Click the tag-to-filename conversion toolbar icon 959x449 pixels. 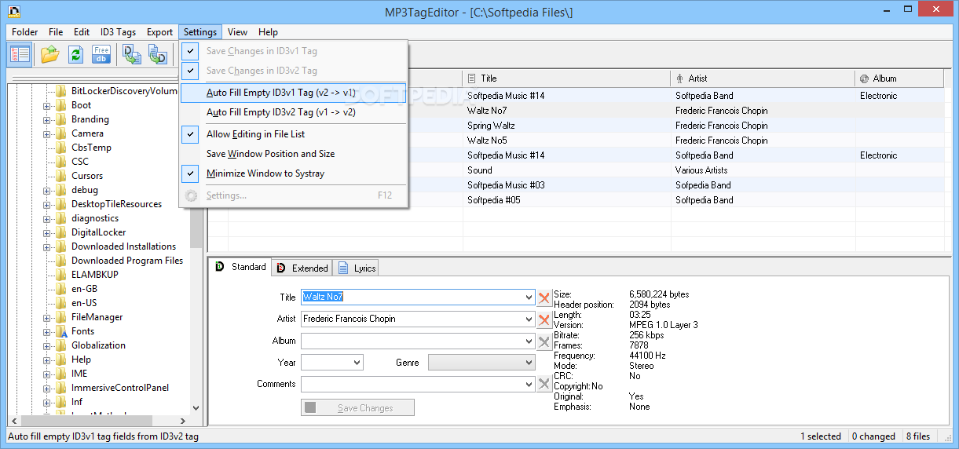(x=132, y=54)
